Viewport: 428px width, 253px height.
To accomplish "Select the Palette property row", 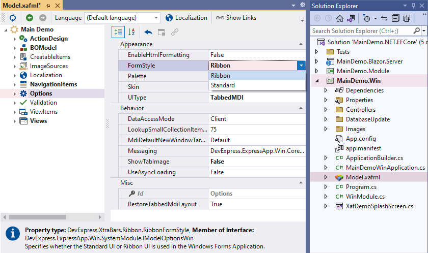I will tap(163, 76).
